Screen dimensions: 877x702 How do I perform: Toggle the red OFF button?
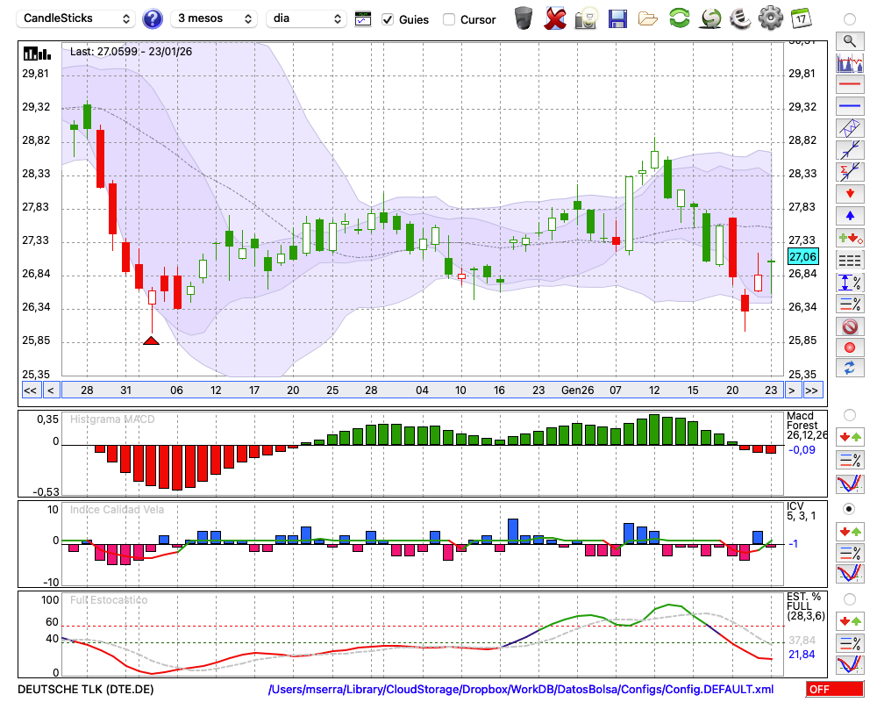tap(835, 689)
